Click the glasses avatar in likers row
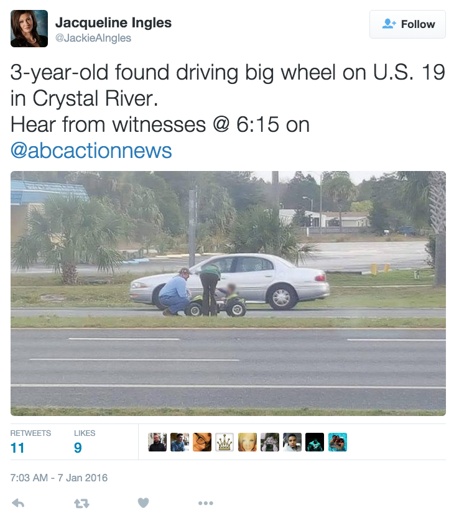This screenshot has width=454, height=518. click(x=202, y=442)
